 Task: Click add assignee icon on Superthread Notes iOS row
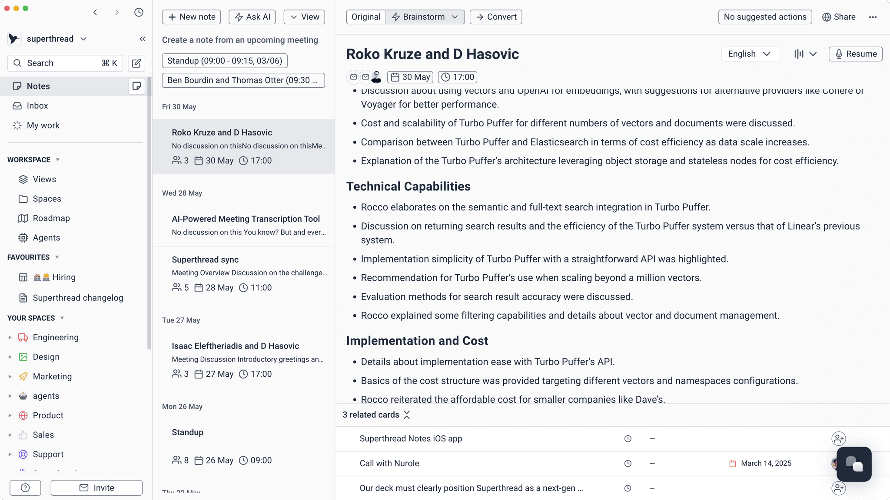click(x=839, y=438)
